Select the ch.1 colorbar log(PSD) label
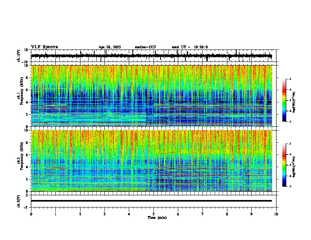311x240 pixels. pyautogui.click(x=294, y=102)
